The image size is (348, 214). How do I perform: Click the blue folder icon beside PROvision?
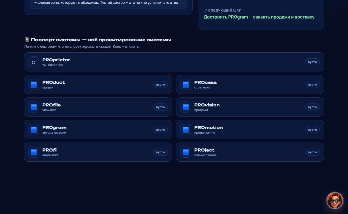tap(186, 107)
